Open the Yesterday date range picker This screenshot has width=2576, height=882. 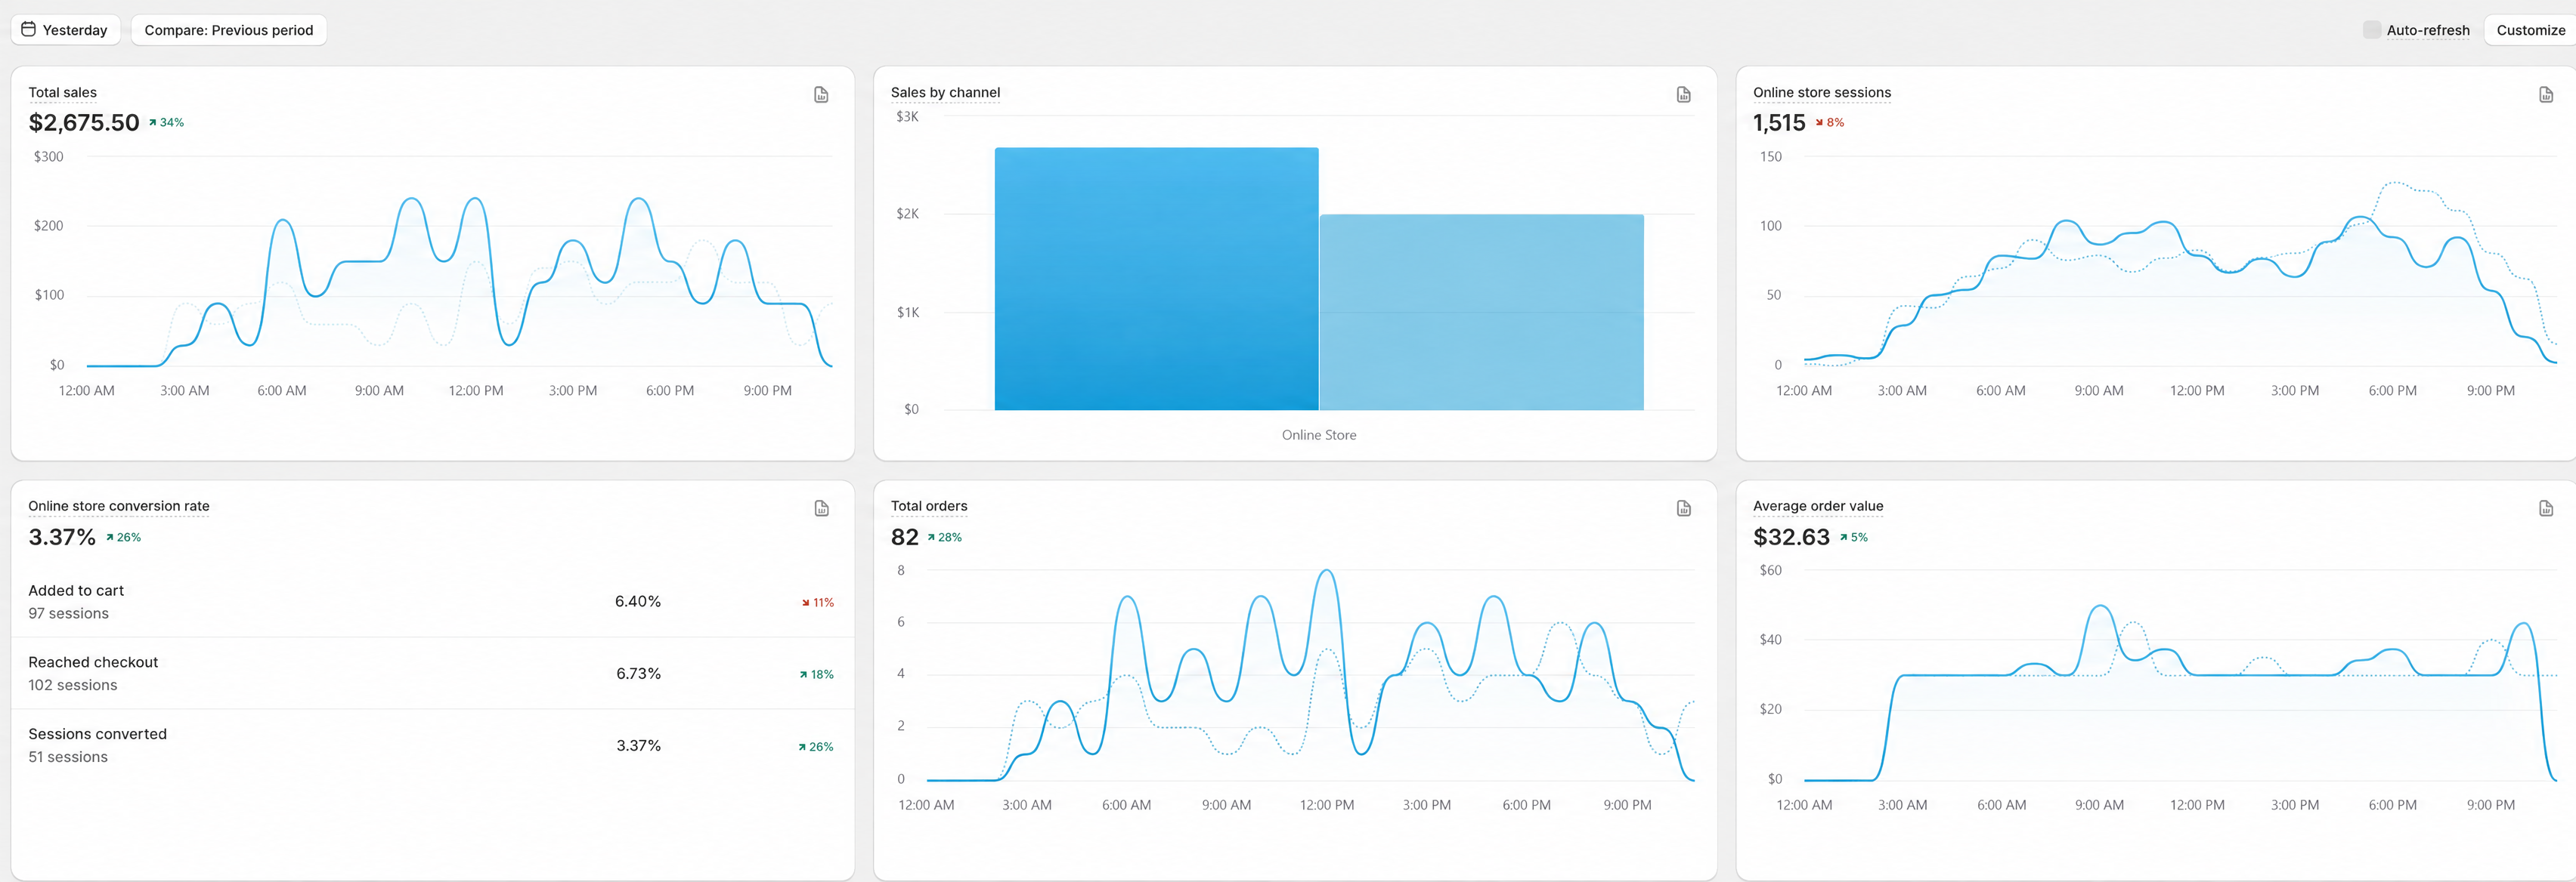click(x=65, y=30)
